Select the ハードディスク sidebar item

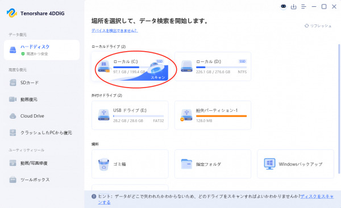click(x=41, y=50)
